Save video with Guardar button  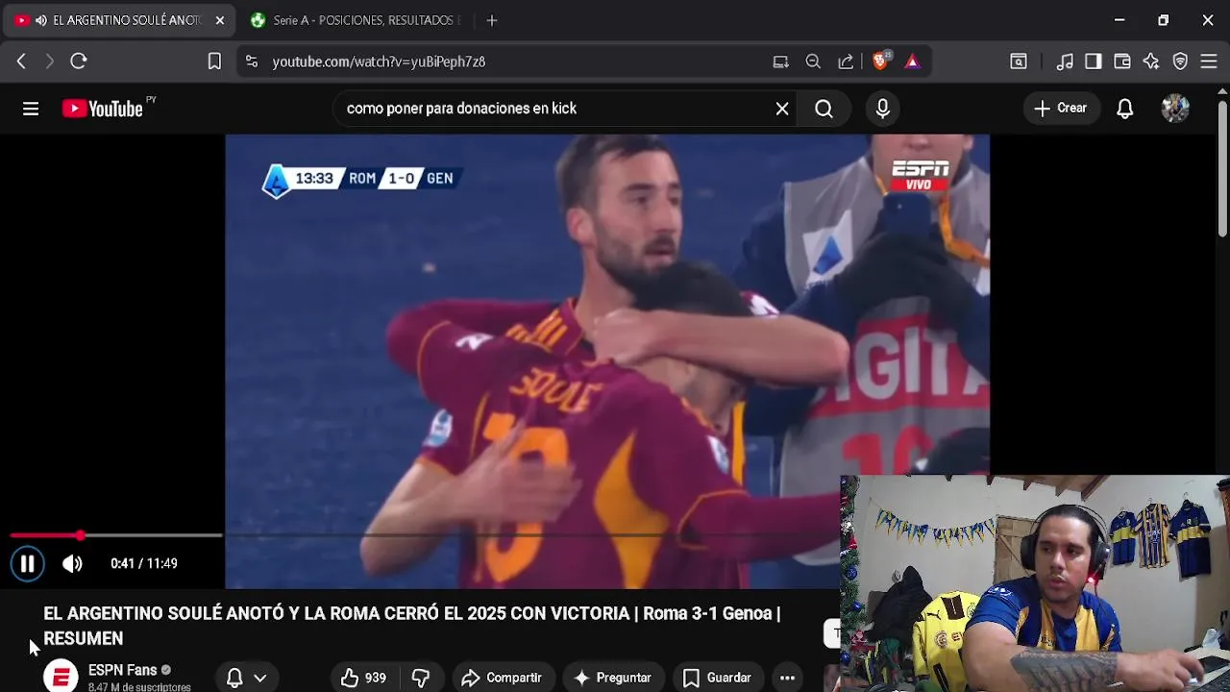pyautogui.click(x=717, y=678)
